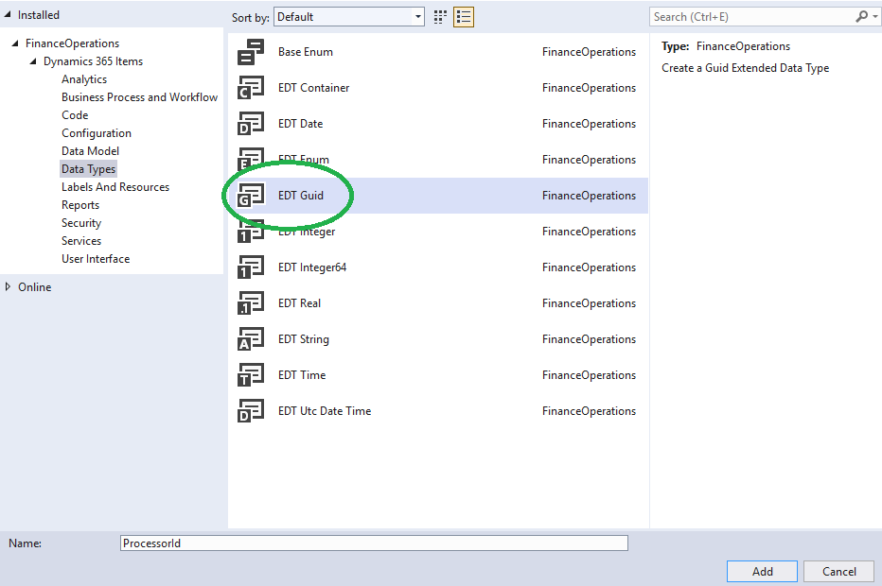Click the Name input field
The width and height of the screenshot is (882, 586).
pyautogui.click(x=374, y=543)
